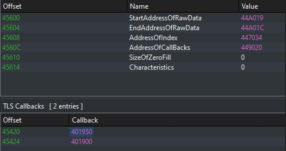Click the AddressOfCallBacks value 449020
The height and width of the screenshot is (151, 286).
(x=251, y=48)
